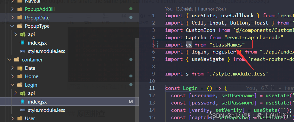Click 'setPassword' on line 13
The width and height of the screenshot is (294, 122).
238,103
